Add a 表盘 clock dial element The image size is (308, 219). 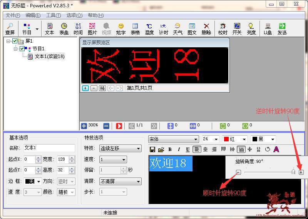(64, 28)
